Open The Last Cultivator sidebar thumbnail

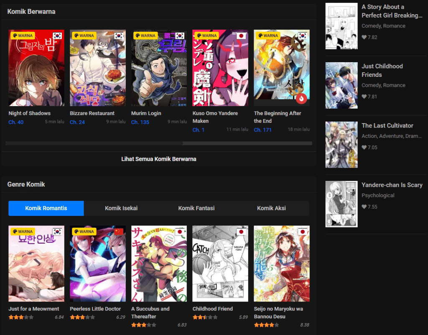pyautogui.click(x=341, y=145)
